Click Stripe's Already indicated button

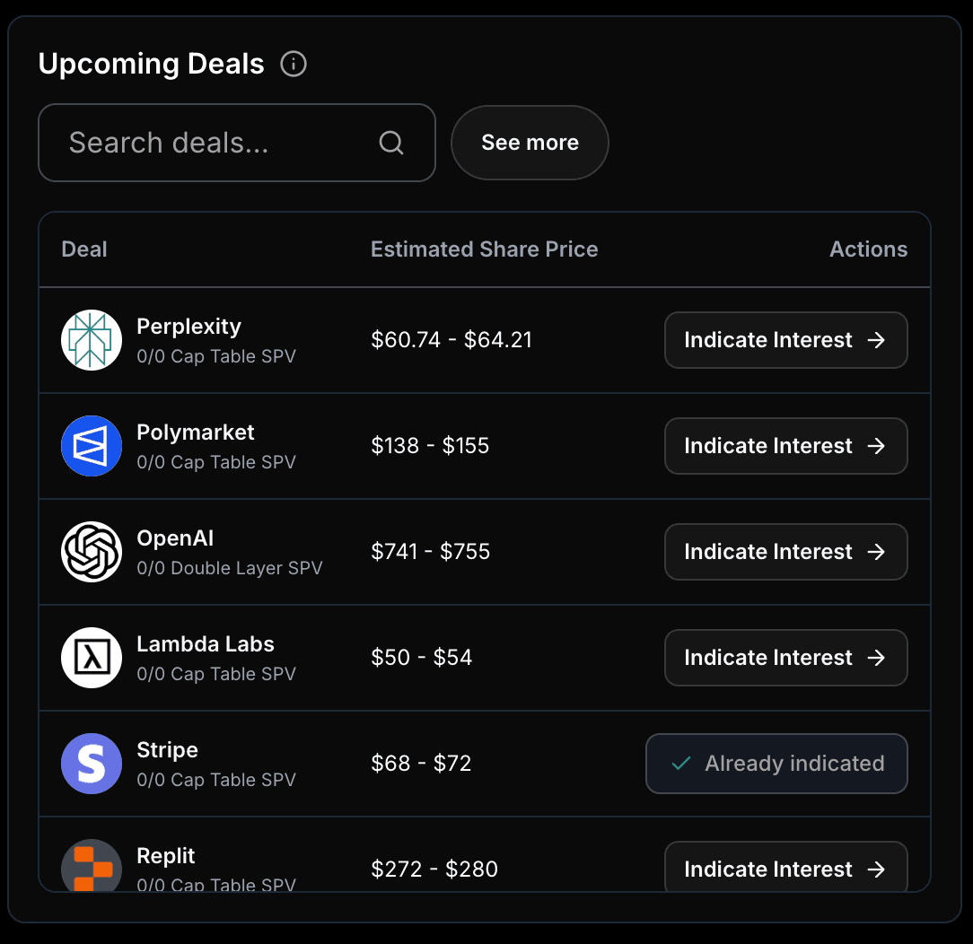pos(776,764)
